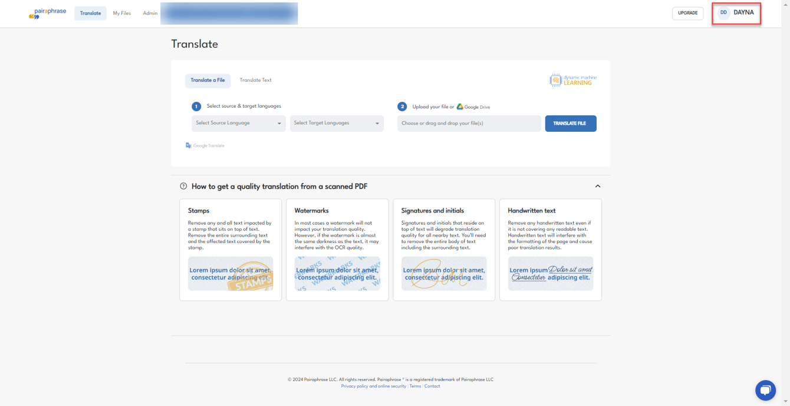Open the Admin nav item

150,13
